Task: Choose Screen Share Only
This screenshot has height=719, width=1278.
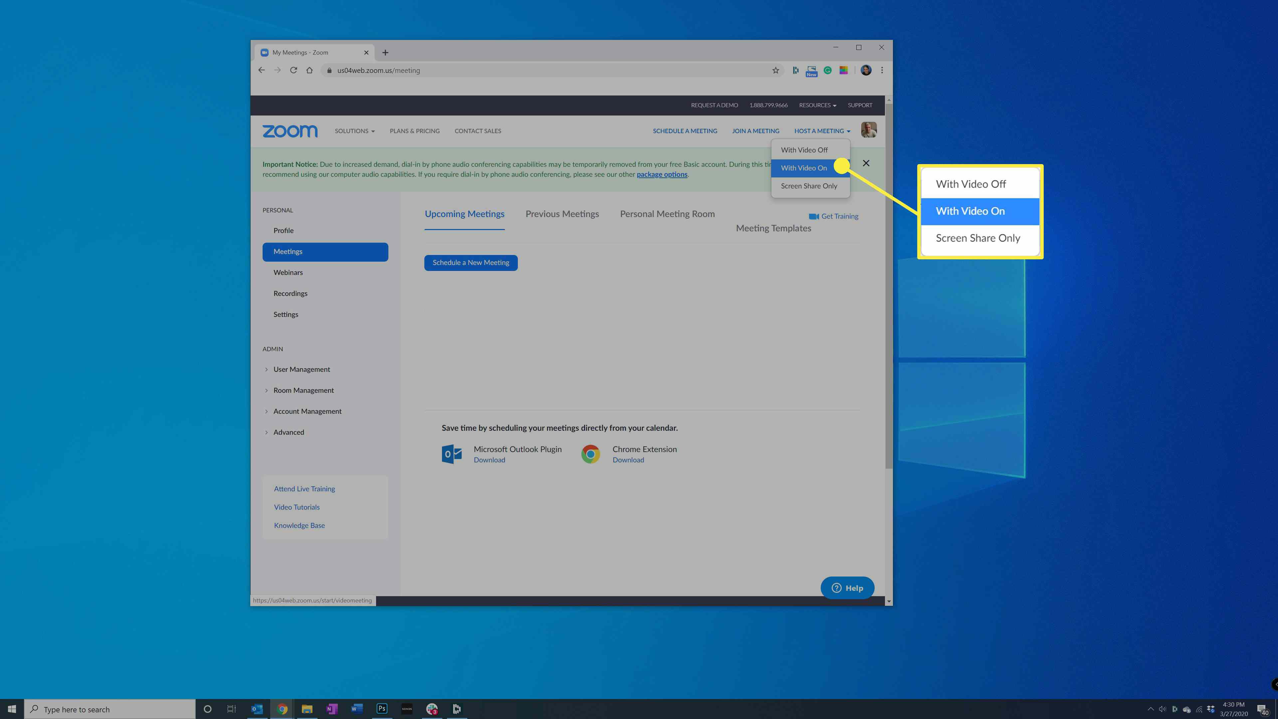Action: click(x=810, y=186)
